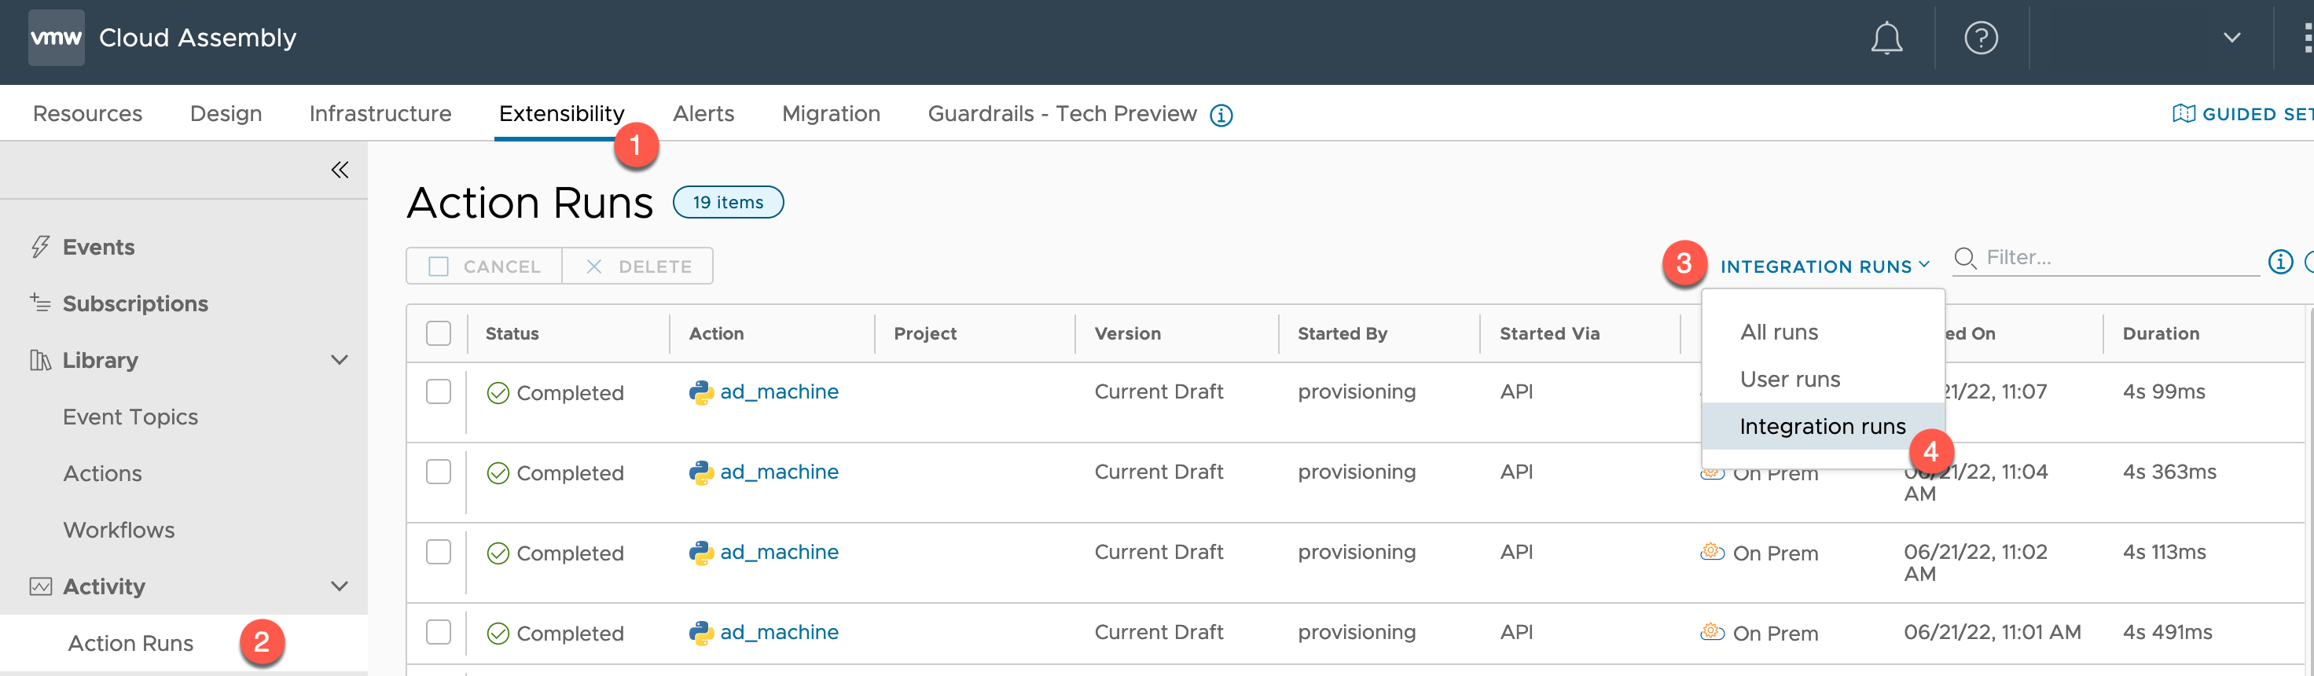Screen dimensions: 2314x676
Task: Click the 19 items badge
Action: (728, 202)
